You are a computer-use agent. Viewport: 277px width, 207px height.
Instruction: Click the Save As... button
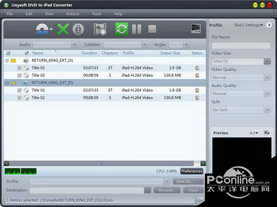coord(188,181)
